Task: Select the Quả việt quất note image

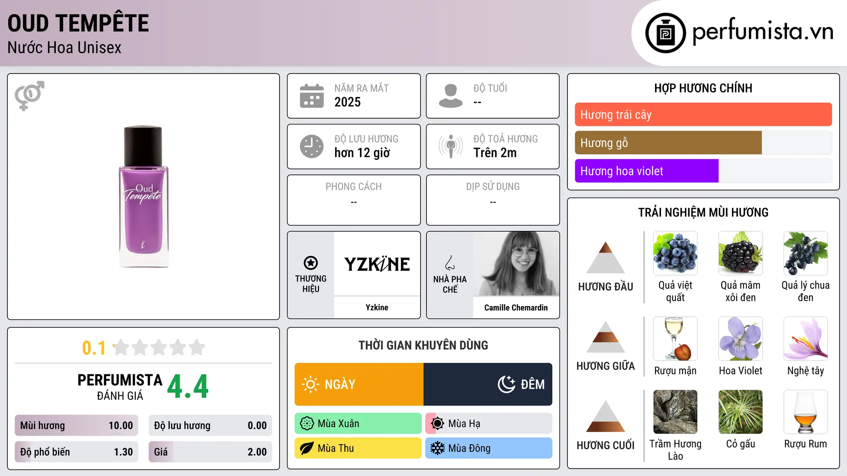Action: coord(675,253)
